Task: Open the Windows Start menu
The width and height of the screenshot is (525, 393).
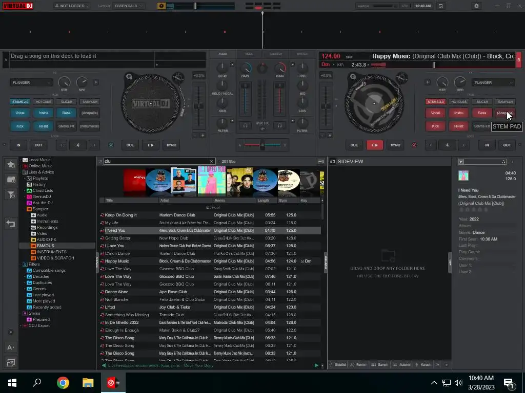Action: point(12,383)
